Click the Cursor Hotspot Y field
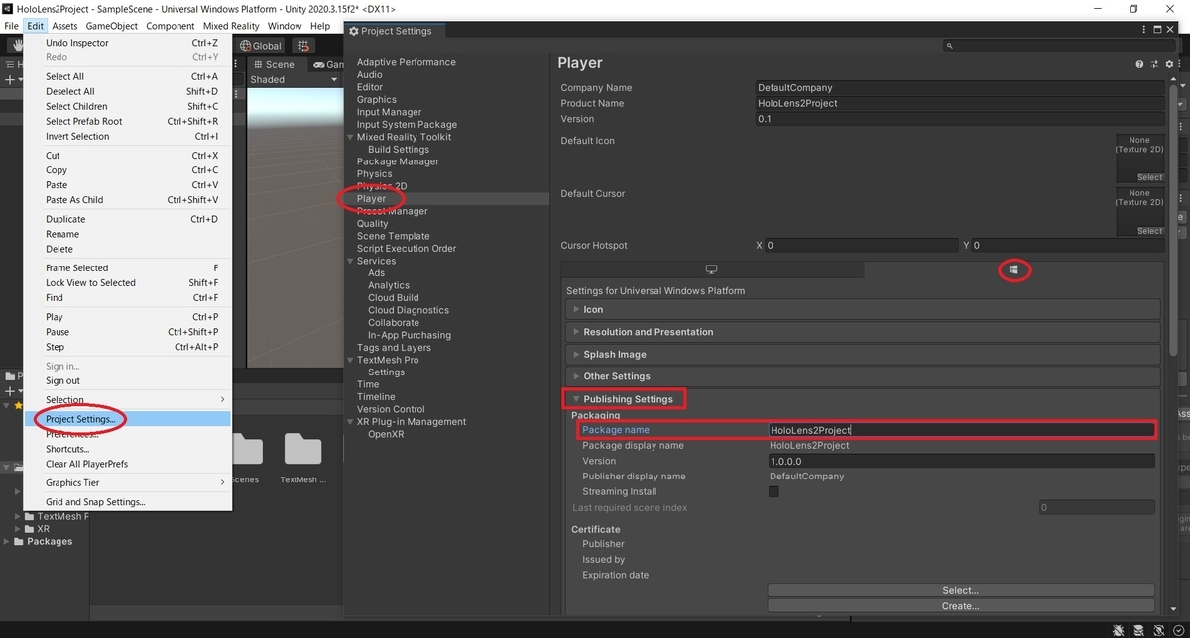Image resolution: width=1190 pixels, height=638 pixels. (x=1067, y=245)
